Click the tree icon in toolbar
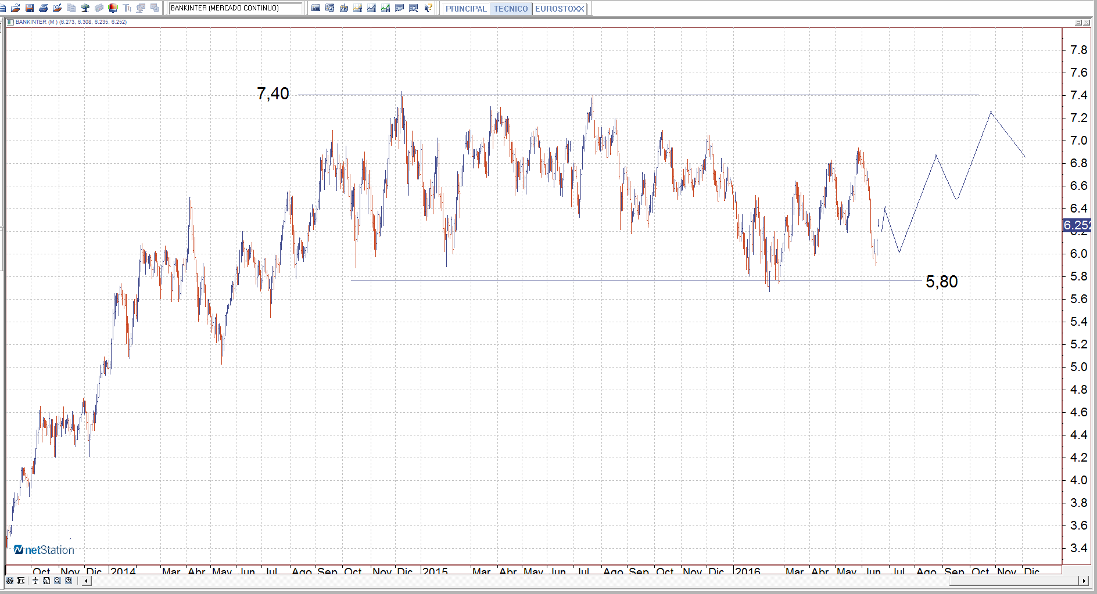 pyautogui.click(x=85, y=8)
